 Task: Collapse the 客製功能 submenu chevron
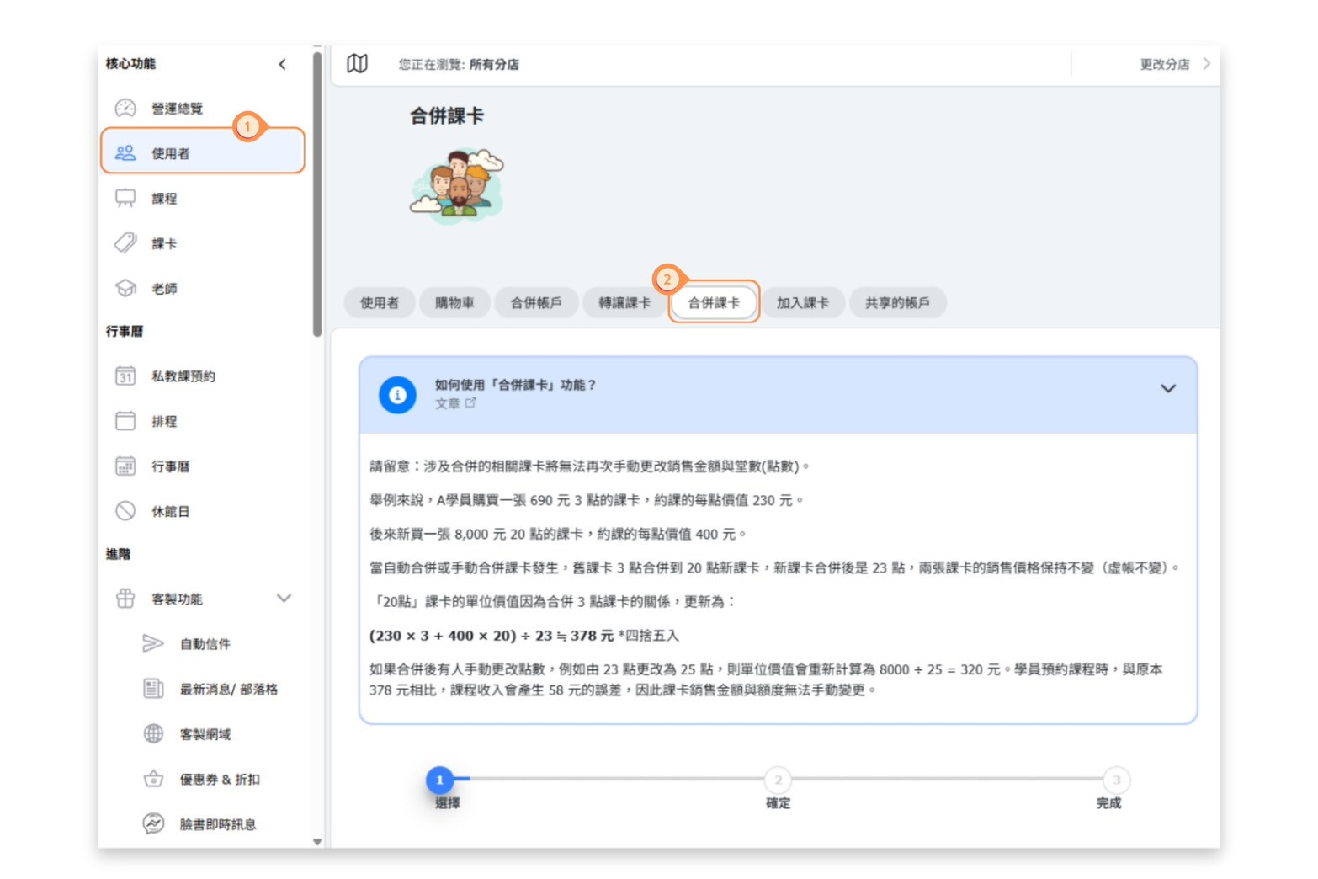pyautogui.click(x=284, y=599)
